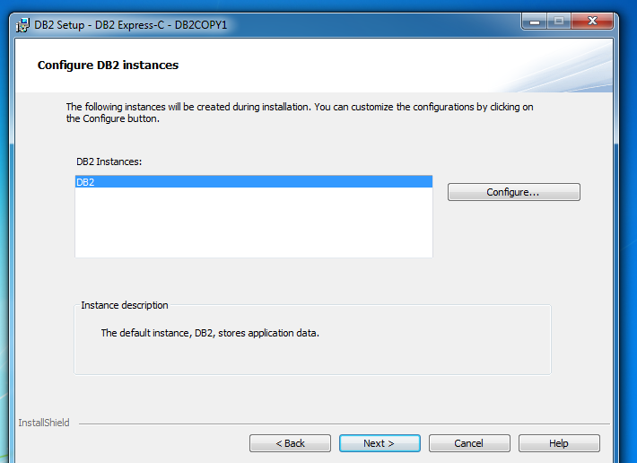Select the DB2 instance in the list
Screen dimensions: 637x463
click(254, 182)
